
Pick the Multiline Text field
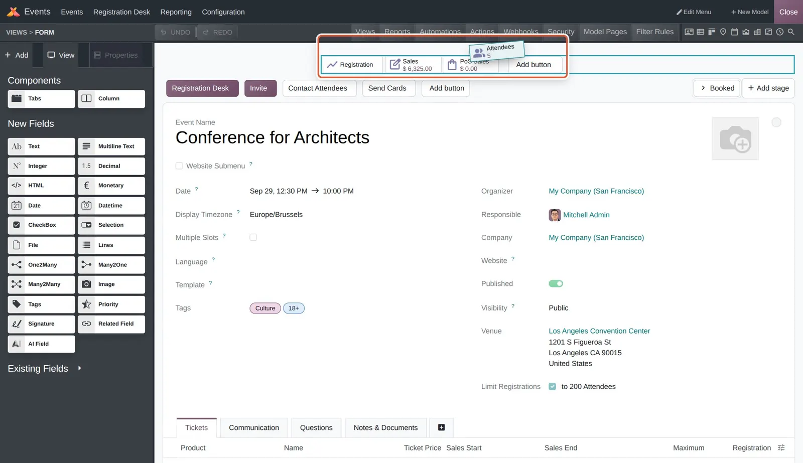click(111, 146)
